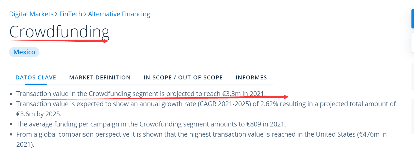
Task: Select the Mexico region tag
Action: 24,52
